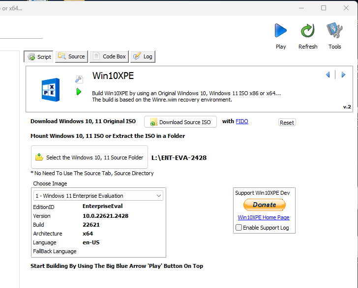Open the Script tab
The height and width of the screenshot is (288, 358).
(38, 56)
